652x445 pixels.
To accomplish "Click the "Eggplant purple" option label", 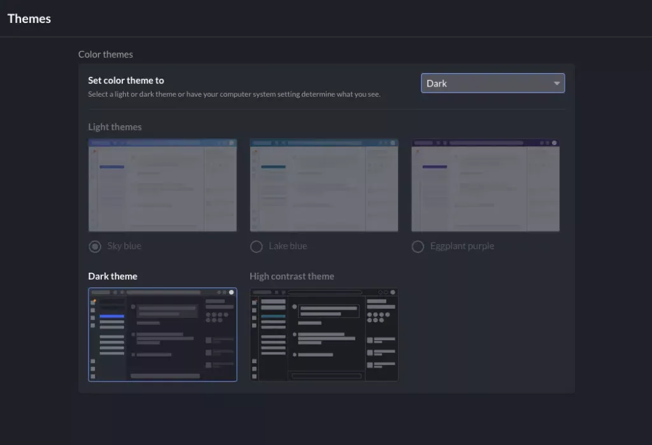I will [x=462, y=246].
